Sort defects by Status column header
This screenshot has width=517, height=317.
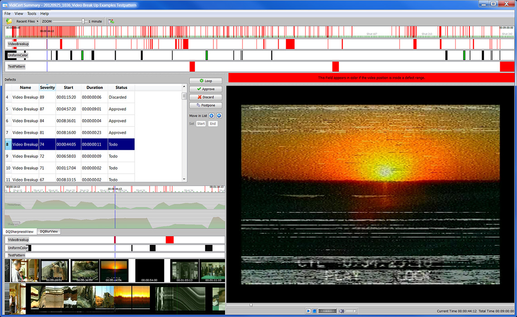point(121,87)
